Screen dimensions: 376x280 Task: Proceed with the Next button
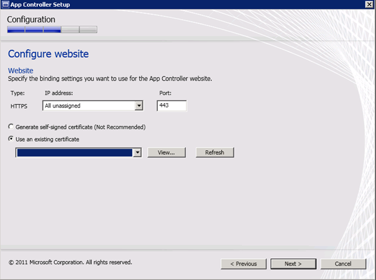point(293,264)
